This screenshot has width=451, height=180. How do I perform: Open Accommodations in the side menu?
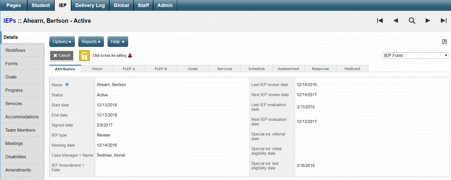[22, 117]
